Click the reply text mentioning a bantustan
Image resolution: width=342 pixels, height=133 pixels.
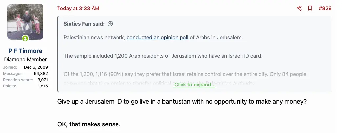pos(182,102)
